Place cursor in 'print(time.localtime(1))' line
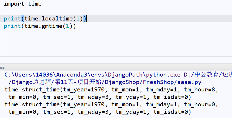 pos(45,19)
